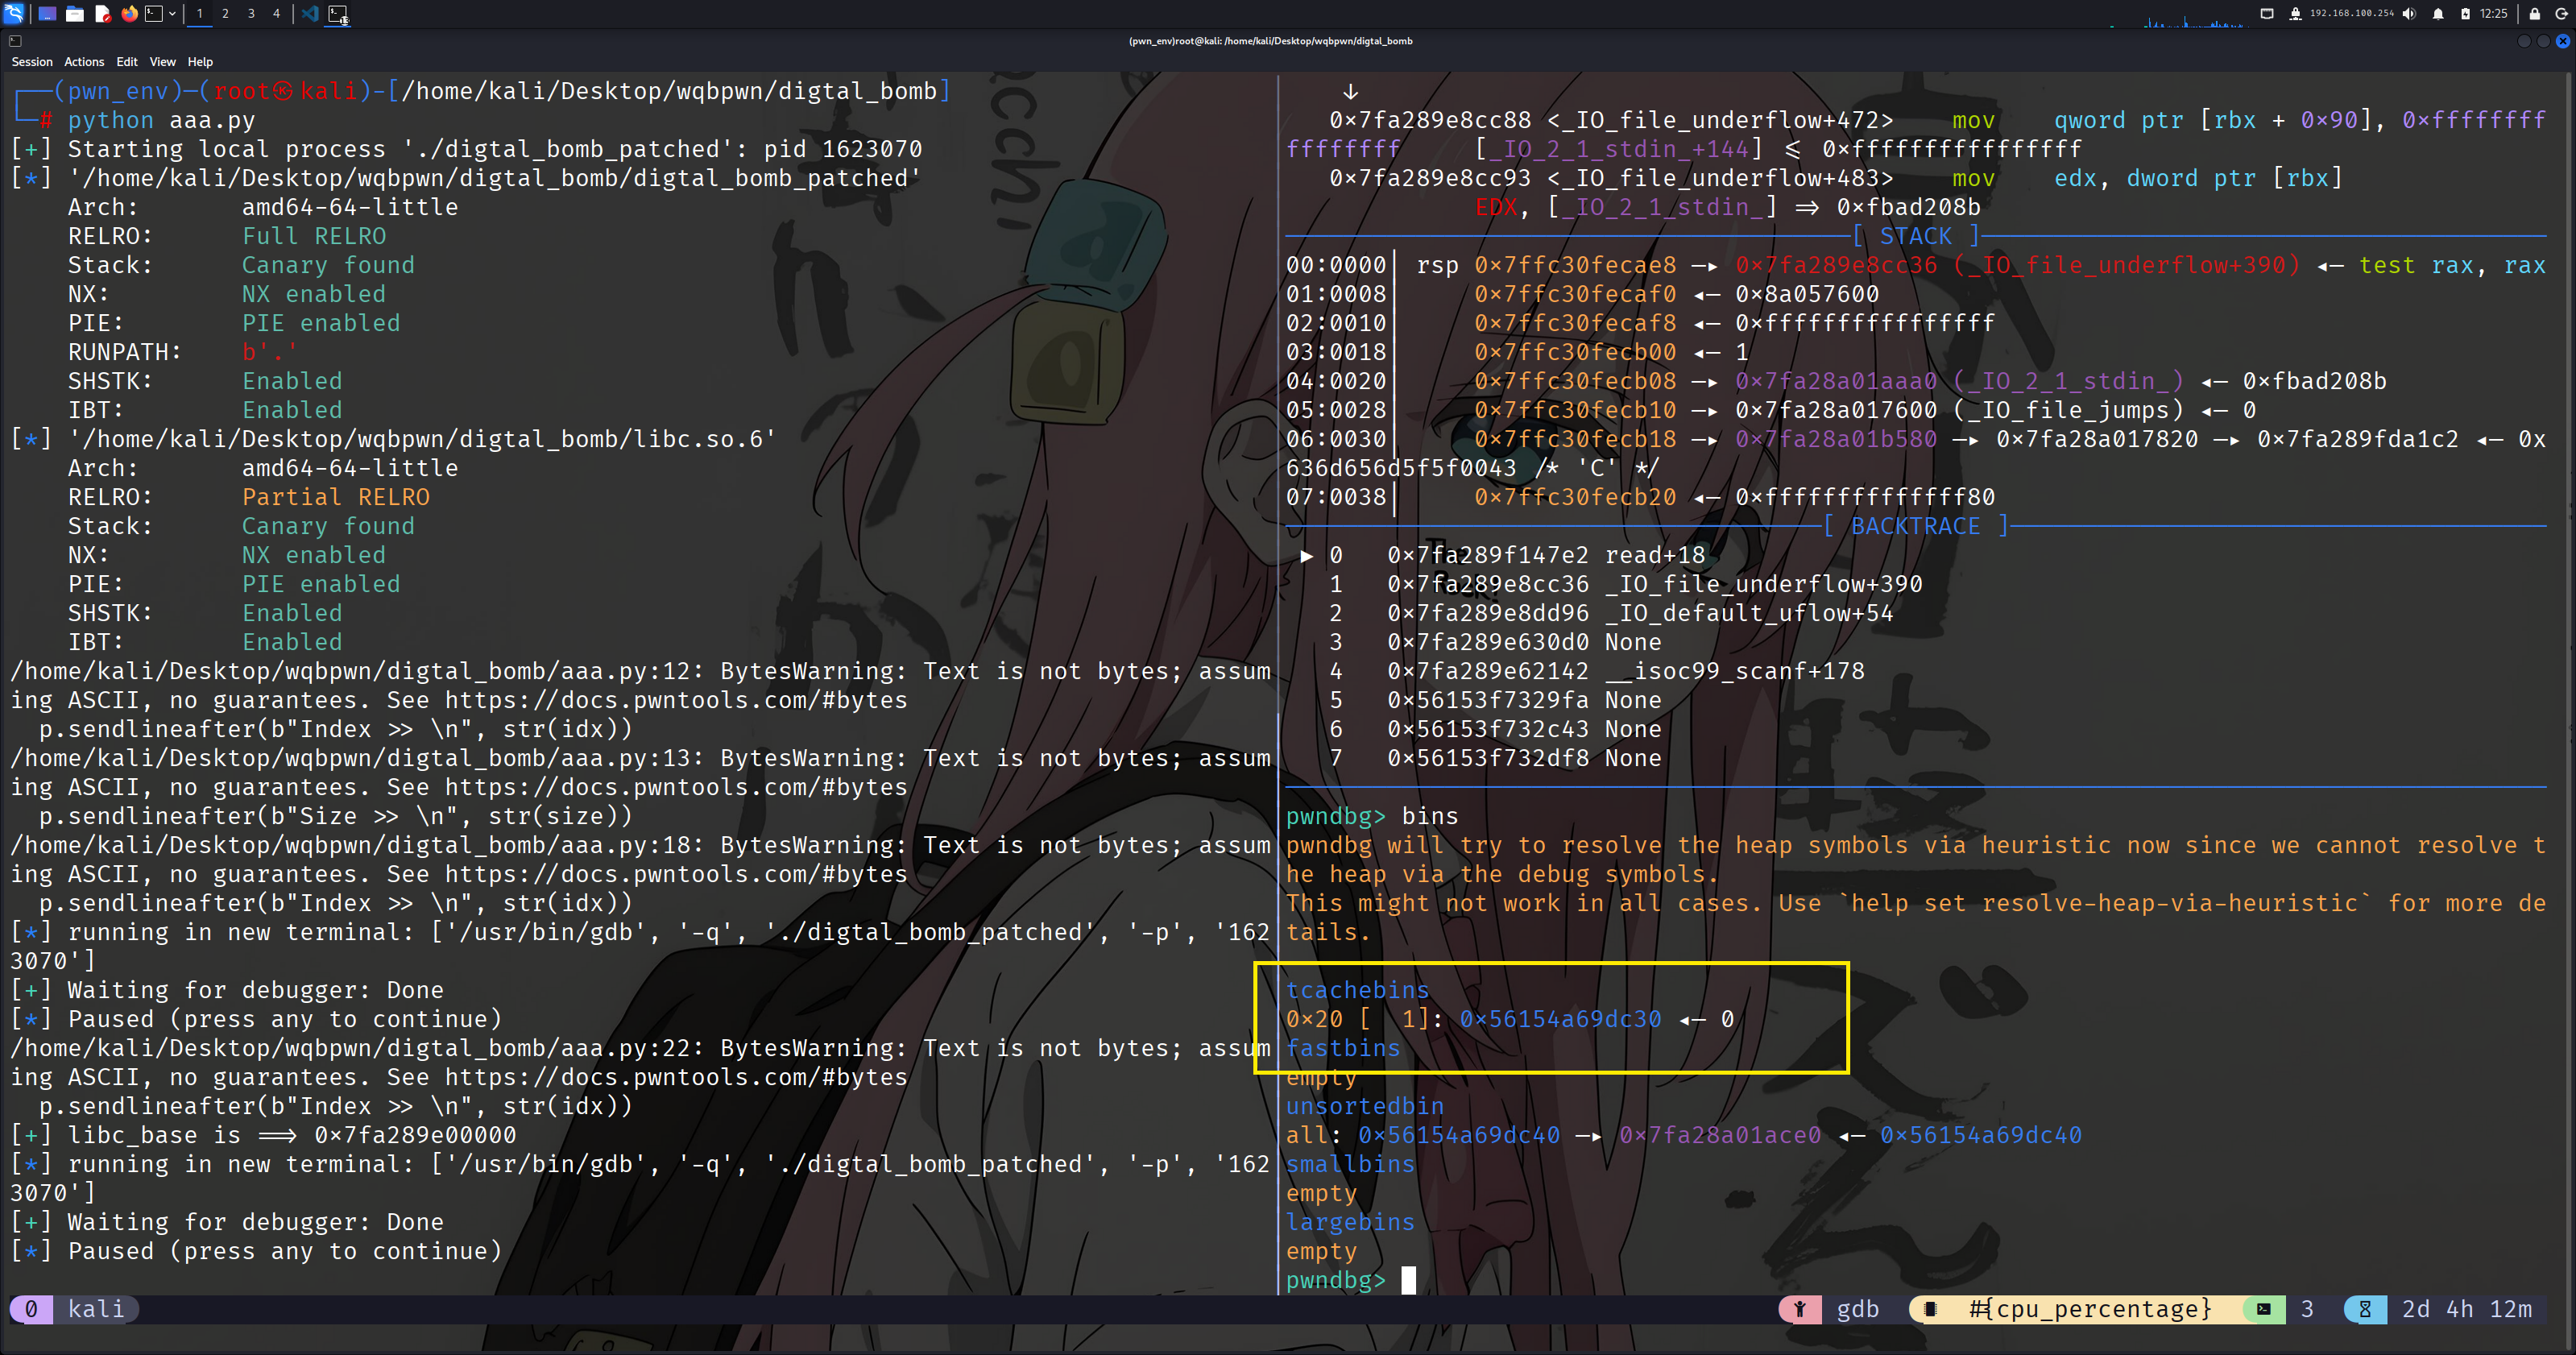The height and width of the screenshot is (1355, 2576).
Task: Click the tcache address 0x56154a69dc30
Action: pyautogui.click(x=1560, y=1019)
